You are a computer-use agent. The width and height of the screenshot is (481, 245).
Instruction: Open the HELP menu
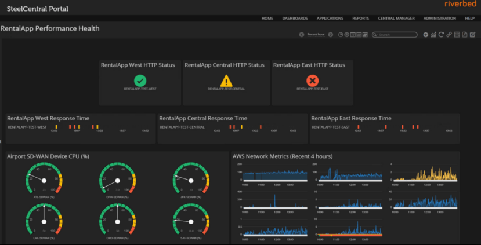[x=469, y=19]
